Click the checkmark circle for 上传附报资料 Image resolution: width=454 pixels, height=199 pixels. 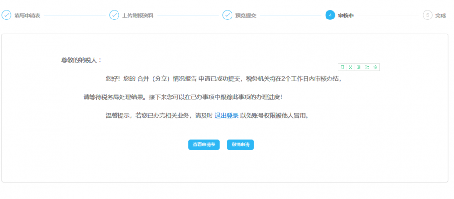coord(114,15)
